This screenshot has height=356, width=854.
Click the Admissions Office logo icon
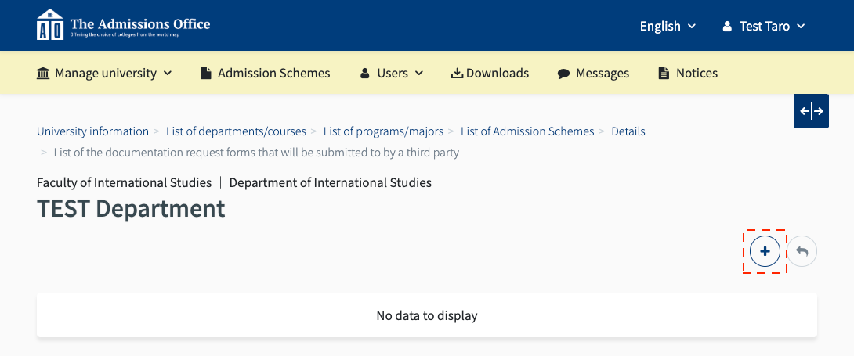point(49,25)
